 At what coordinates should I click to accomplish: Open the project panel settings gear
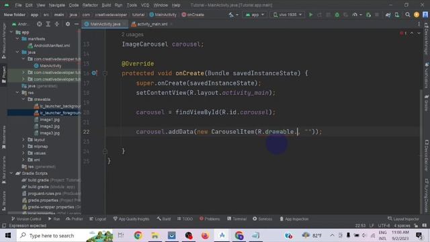point(68,24)
